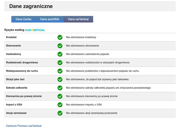Click text Nie odnotowano kradzieży

[81, 37]
